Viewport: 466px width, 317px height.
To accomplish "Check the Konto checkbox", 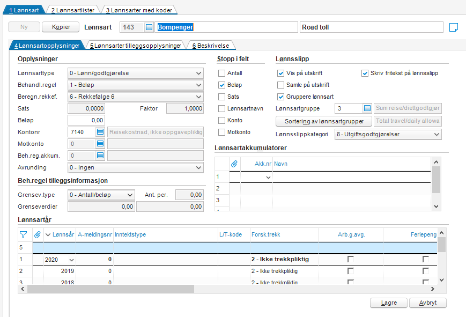I will pyautogui.click(x=221, y=121).
